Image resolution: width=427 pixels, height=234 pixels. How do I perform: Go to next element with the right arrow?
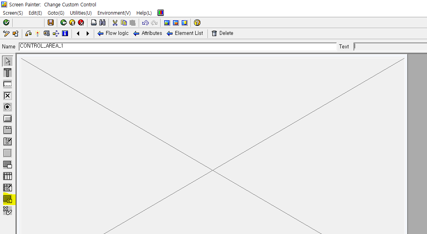pyautogui.click(x=88, y=33)
